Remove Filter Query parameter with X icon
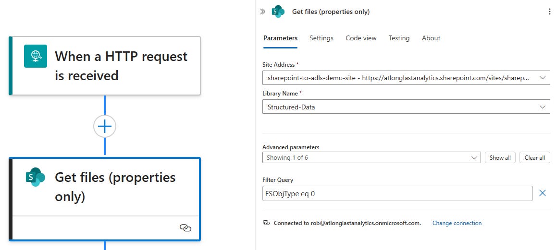 click(543, 193)
